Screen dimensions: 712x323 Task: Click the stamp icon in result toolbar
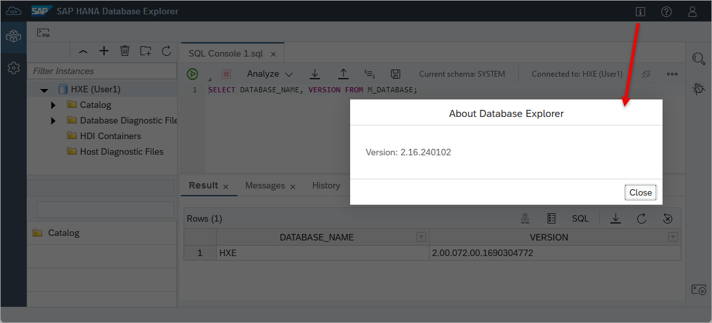[x=525, y=218]
